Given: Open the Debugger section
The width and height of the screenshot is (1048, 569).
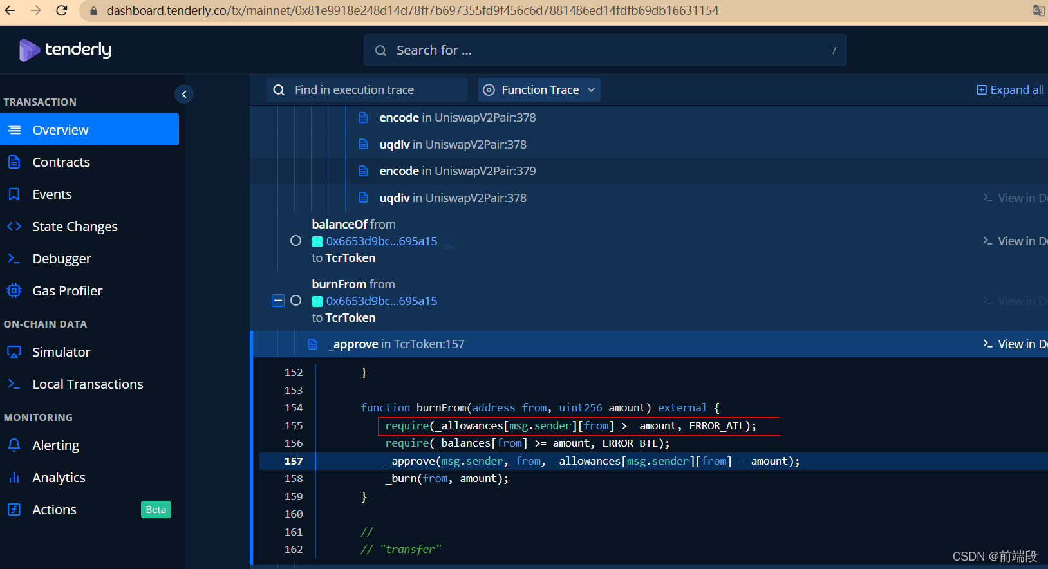Looking at the screenshot, I should click(x=89, y=258).
